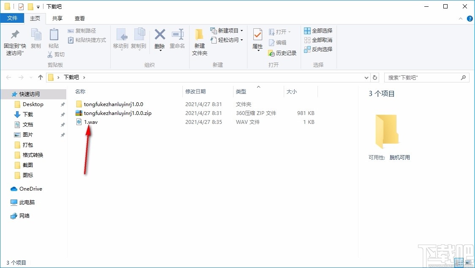Navigate to 图片 in quick access
The height and width of the screenshot is (268, 475).
click(27, 134)
